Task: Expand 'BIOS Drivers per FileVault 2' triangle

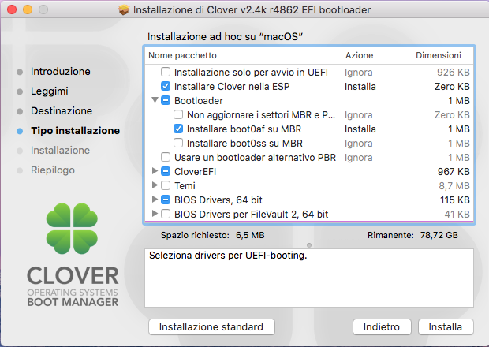Action: pyautogui.click(x=155, y=214)
